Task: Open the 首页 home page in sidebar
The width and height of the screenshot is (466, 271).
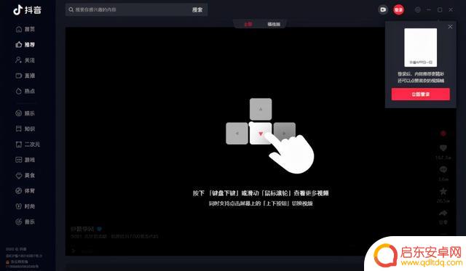Action: point(25,29)
